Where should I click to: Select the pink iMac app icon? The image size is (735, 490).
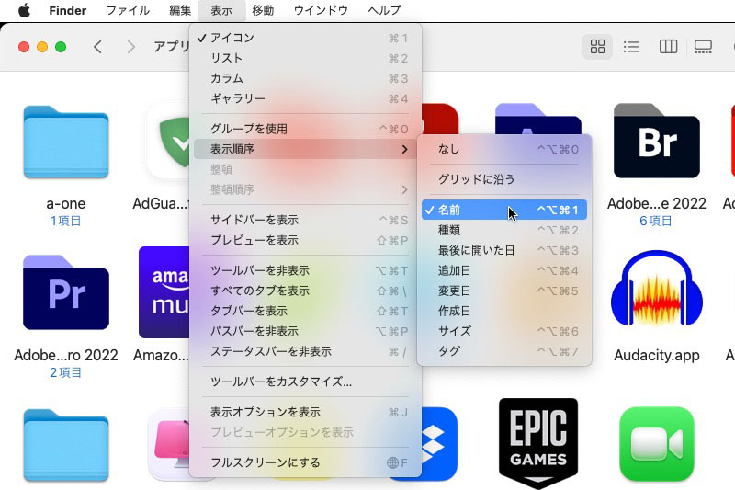point(169,444)
